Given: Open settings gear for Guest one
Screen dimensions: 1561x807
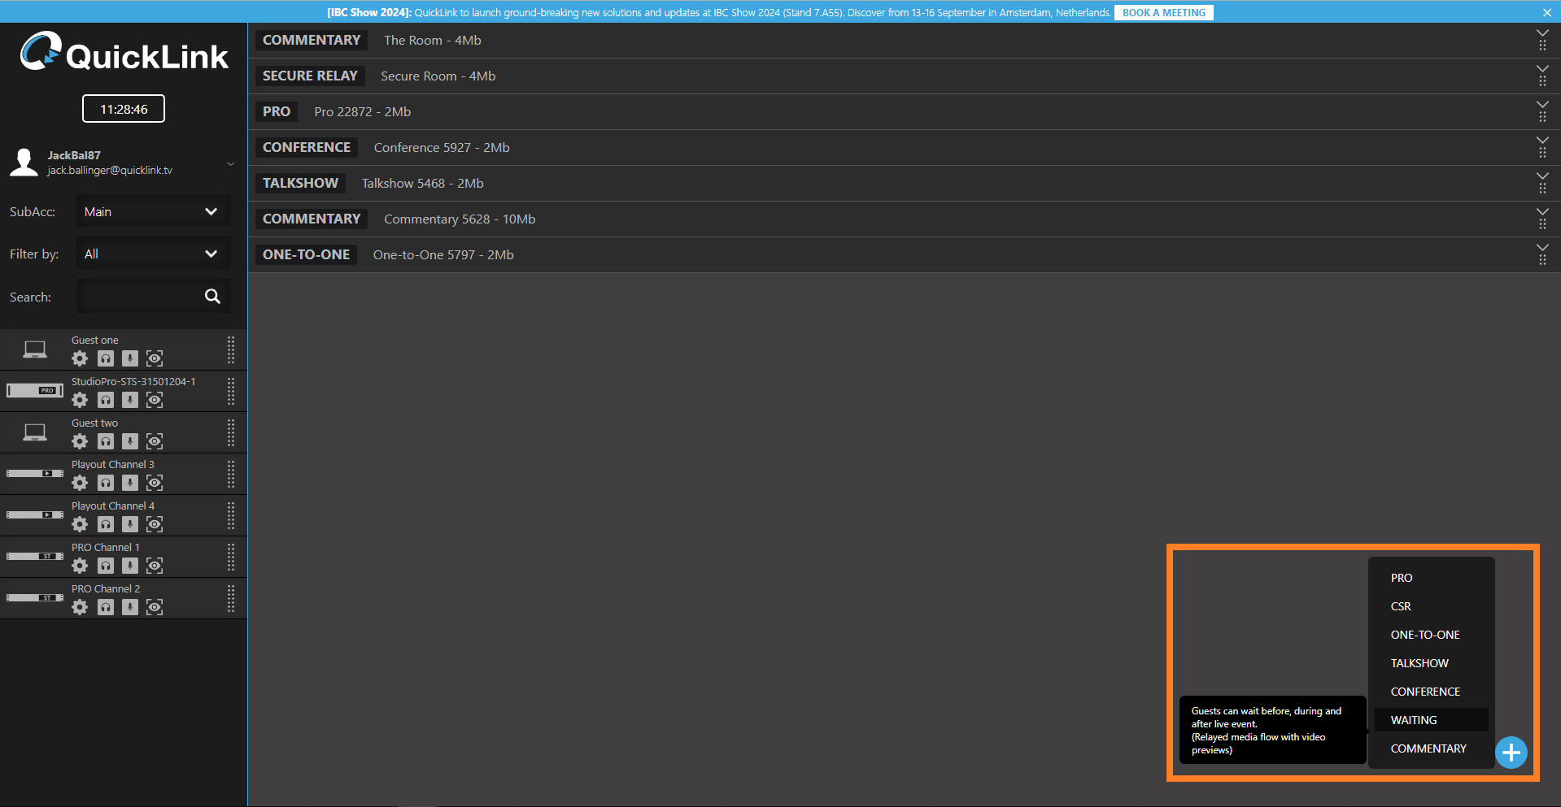Looking at the screenshot, I should coord(80,358).
